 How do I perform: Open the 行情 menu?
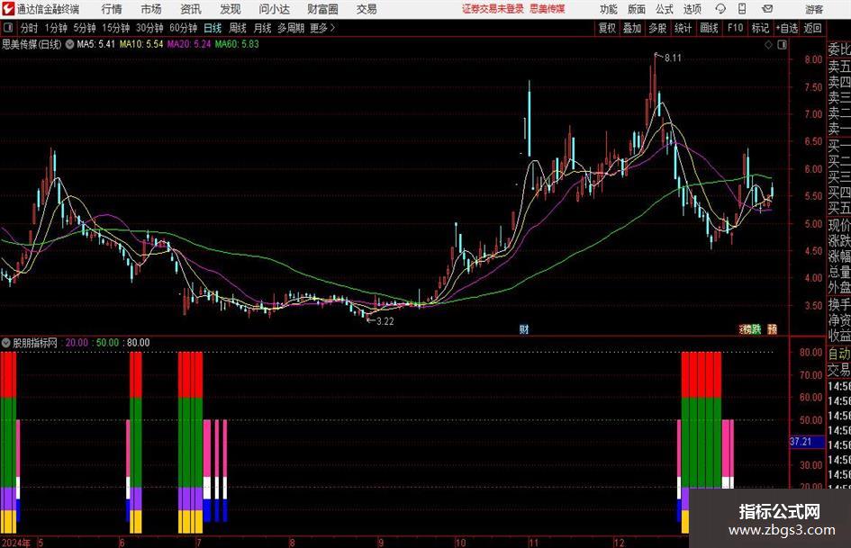(112, 9)
